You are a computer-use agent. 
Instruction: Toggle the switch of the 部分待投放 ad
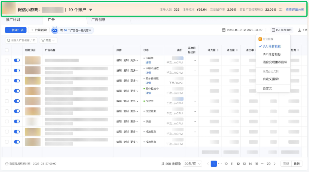tap(17, 80)
